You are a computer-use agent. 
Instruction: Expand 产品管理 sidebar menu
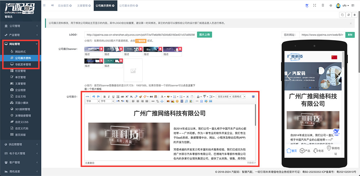(x=21, y=35)
